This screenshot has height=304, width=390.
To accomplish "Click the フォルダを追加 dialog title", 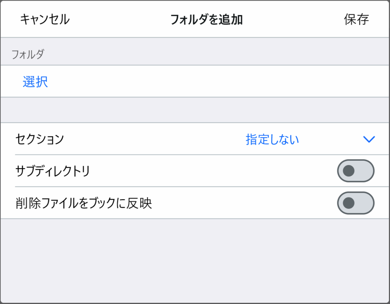I will coord(206,19).
